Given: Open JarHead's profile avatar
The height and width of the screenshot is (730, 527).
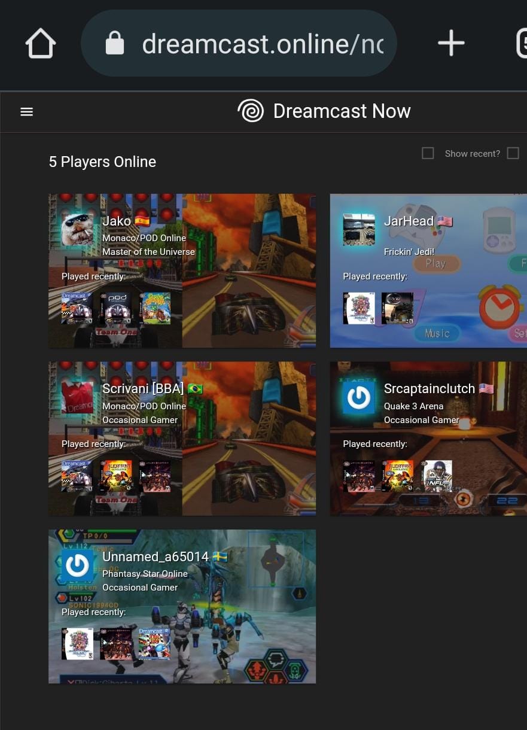Looking at the screenshot, I should tap(359, 230).
